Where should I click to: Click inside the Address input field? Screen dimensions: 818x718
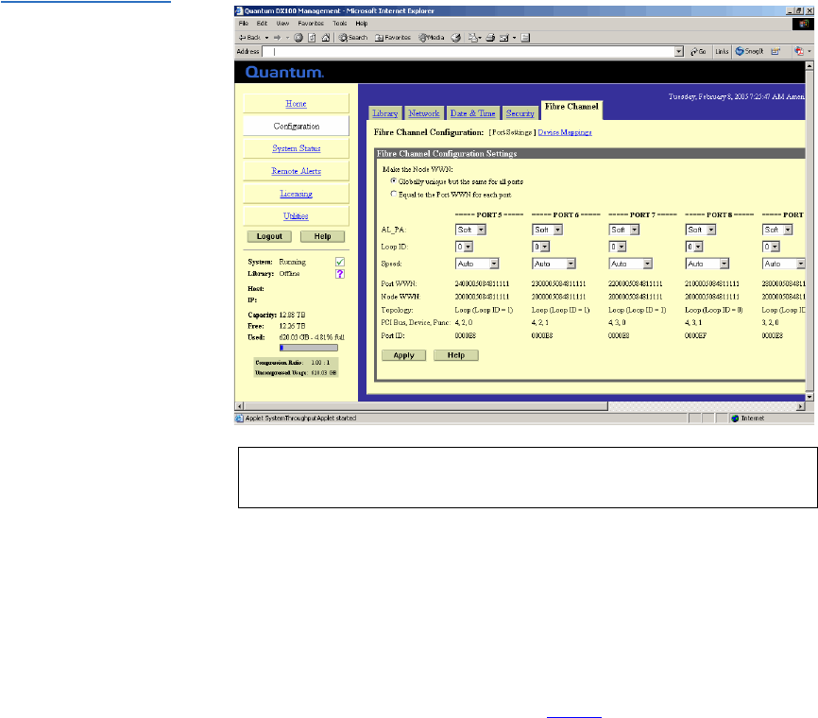[468, 52]
